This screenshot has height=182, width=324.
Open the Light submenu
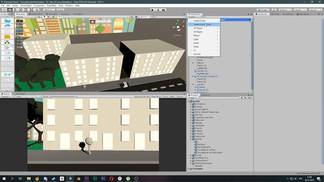click(x=204, y=39)
